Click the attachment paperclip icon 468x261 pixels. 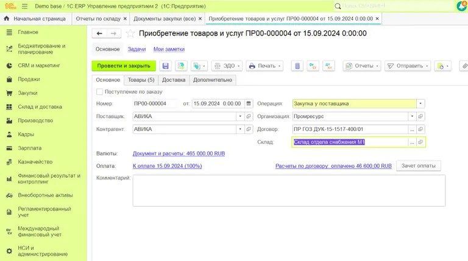[x=463, y=66]
